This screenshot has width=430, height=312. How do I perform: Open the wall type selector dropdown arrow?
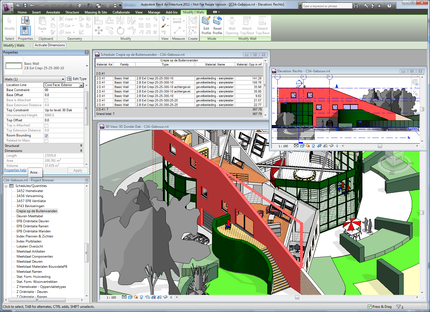tap(87, 66)
